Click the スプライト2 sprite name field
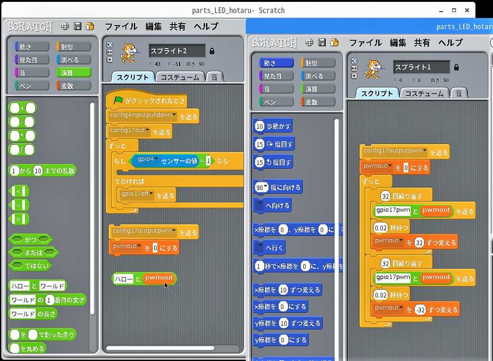Viewport: 493px width, 361px height. (x=177, y=51)
